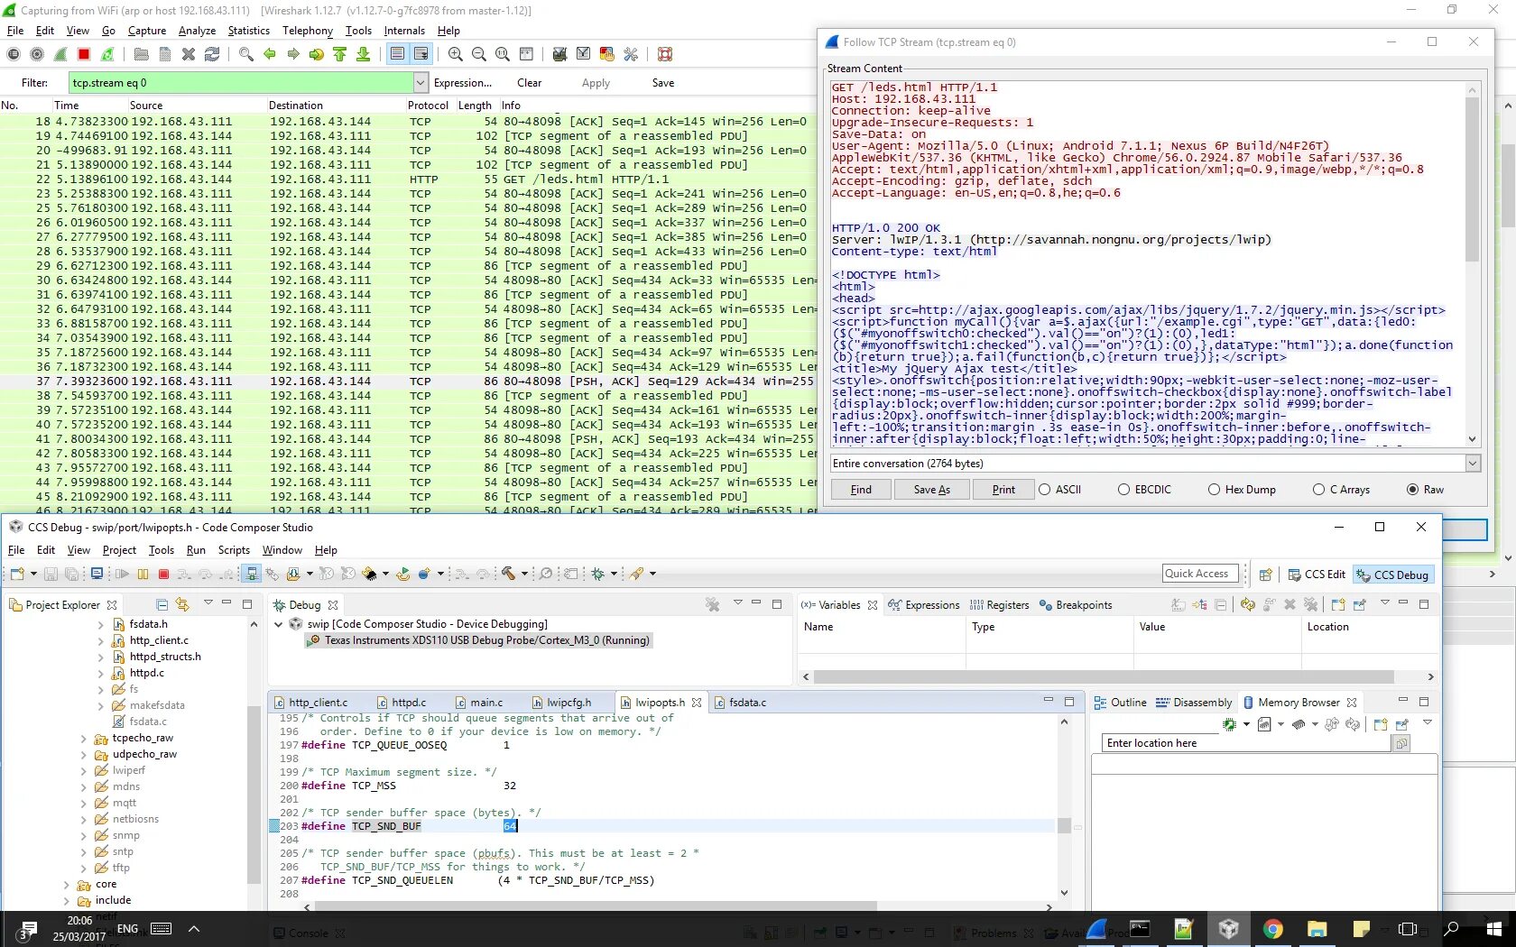The height and width of the screenshot is (947, 1516).
Task: Open File Explorer from the taskbar
Action: [1317, 929]
